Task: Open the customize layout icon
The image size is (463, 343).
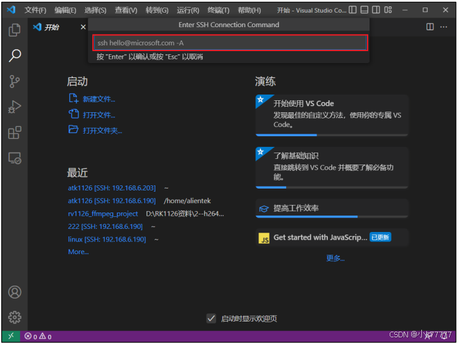Action: [388, 10]
